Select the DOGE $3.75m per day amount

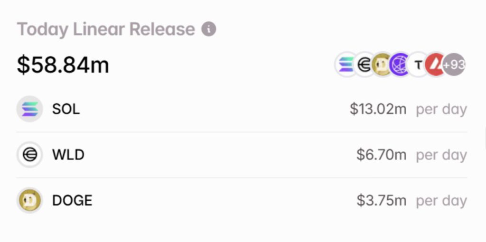(x=381, y=200)
